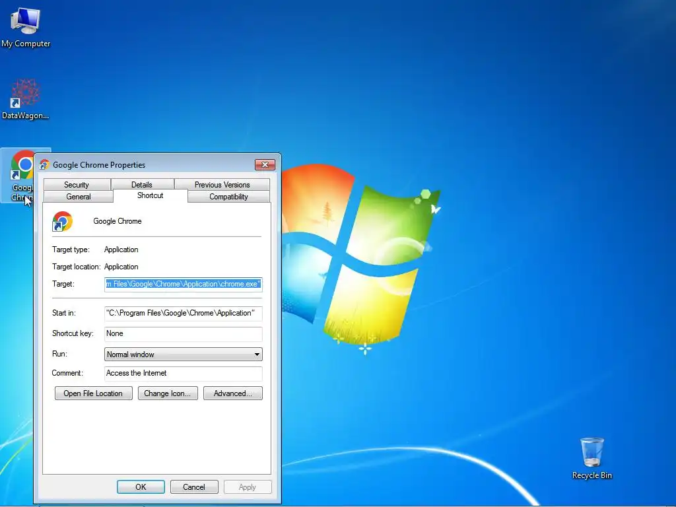The width and height of the screenshot is (676, 507).
Task: Confirm the dialog with OK
Action: point(141,487)
